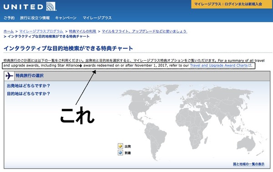Open the キャンペーン menu

66,18
